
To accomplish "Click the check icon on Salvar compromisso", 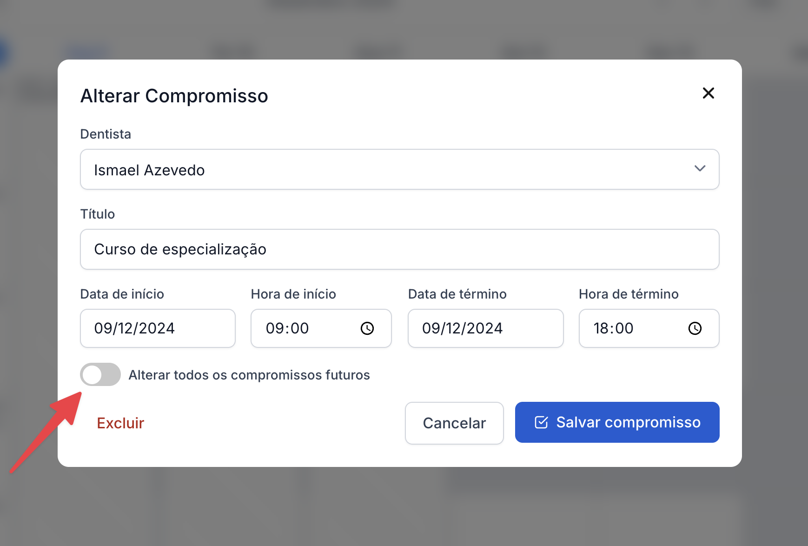I will click(541, 422).
